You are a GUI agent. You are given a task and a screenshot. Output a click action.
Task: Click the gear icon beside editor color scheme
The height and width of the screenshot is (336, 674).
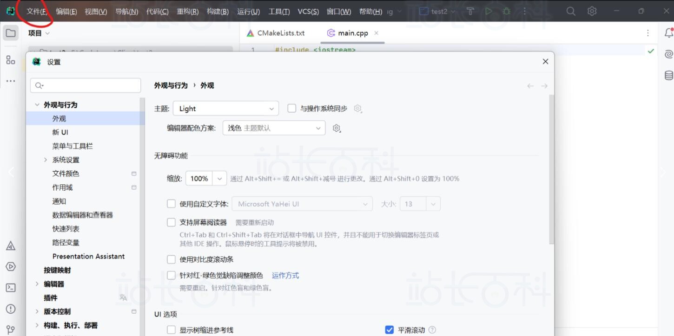pos(337,128)
